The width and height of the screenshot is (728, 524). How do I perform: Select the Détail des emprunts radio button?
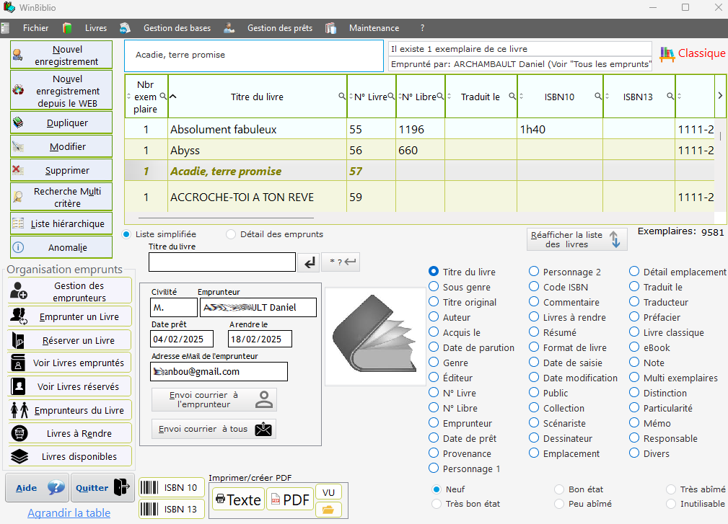231,235
